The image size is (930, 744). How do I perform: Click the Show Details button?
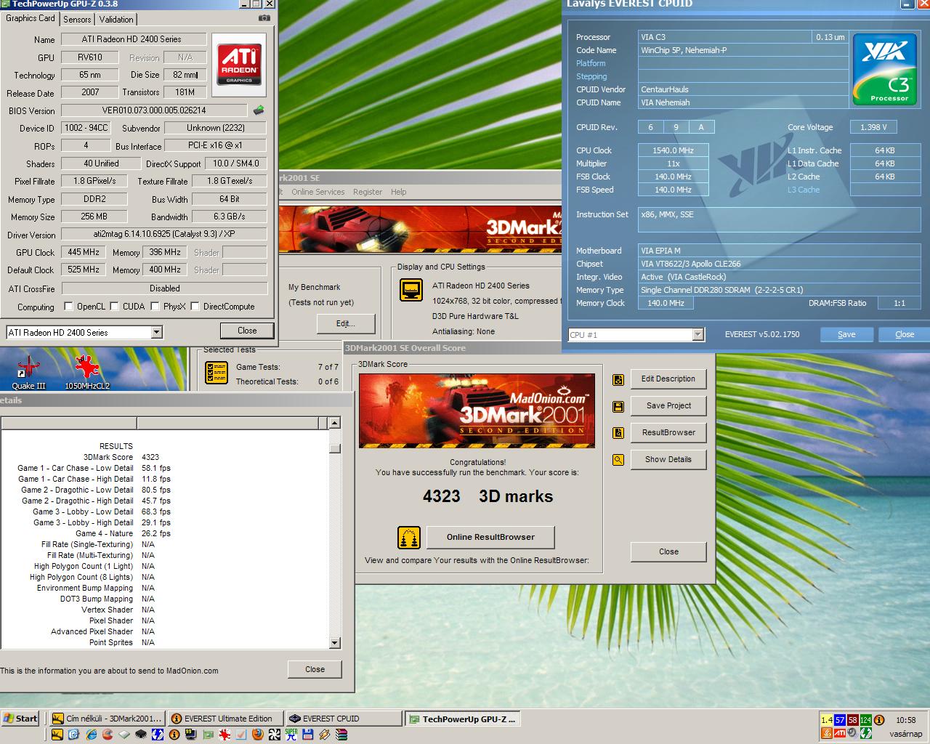[668, 460]
